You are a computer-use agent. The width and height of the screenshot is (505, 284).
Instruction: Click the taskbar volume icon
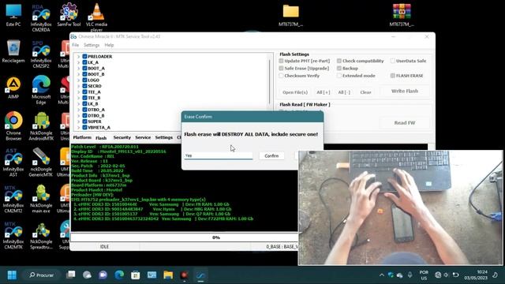tap(446, 275)
